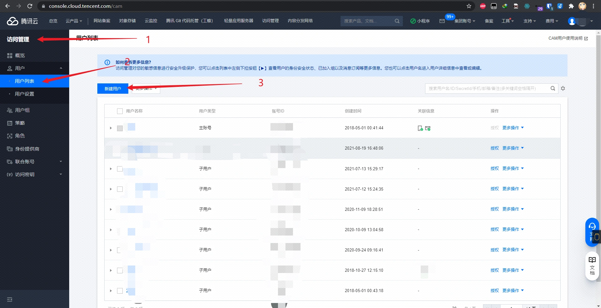Open the message mail icon with 99+ badge
This screenshot has height=308, width=601.
tap(442, 21)
